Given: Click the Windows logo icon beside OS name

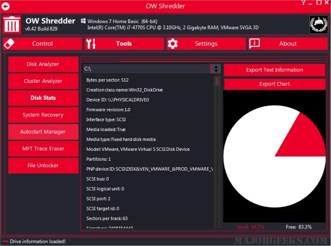Looking at the screenshot, I should 83,21.
